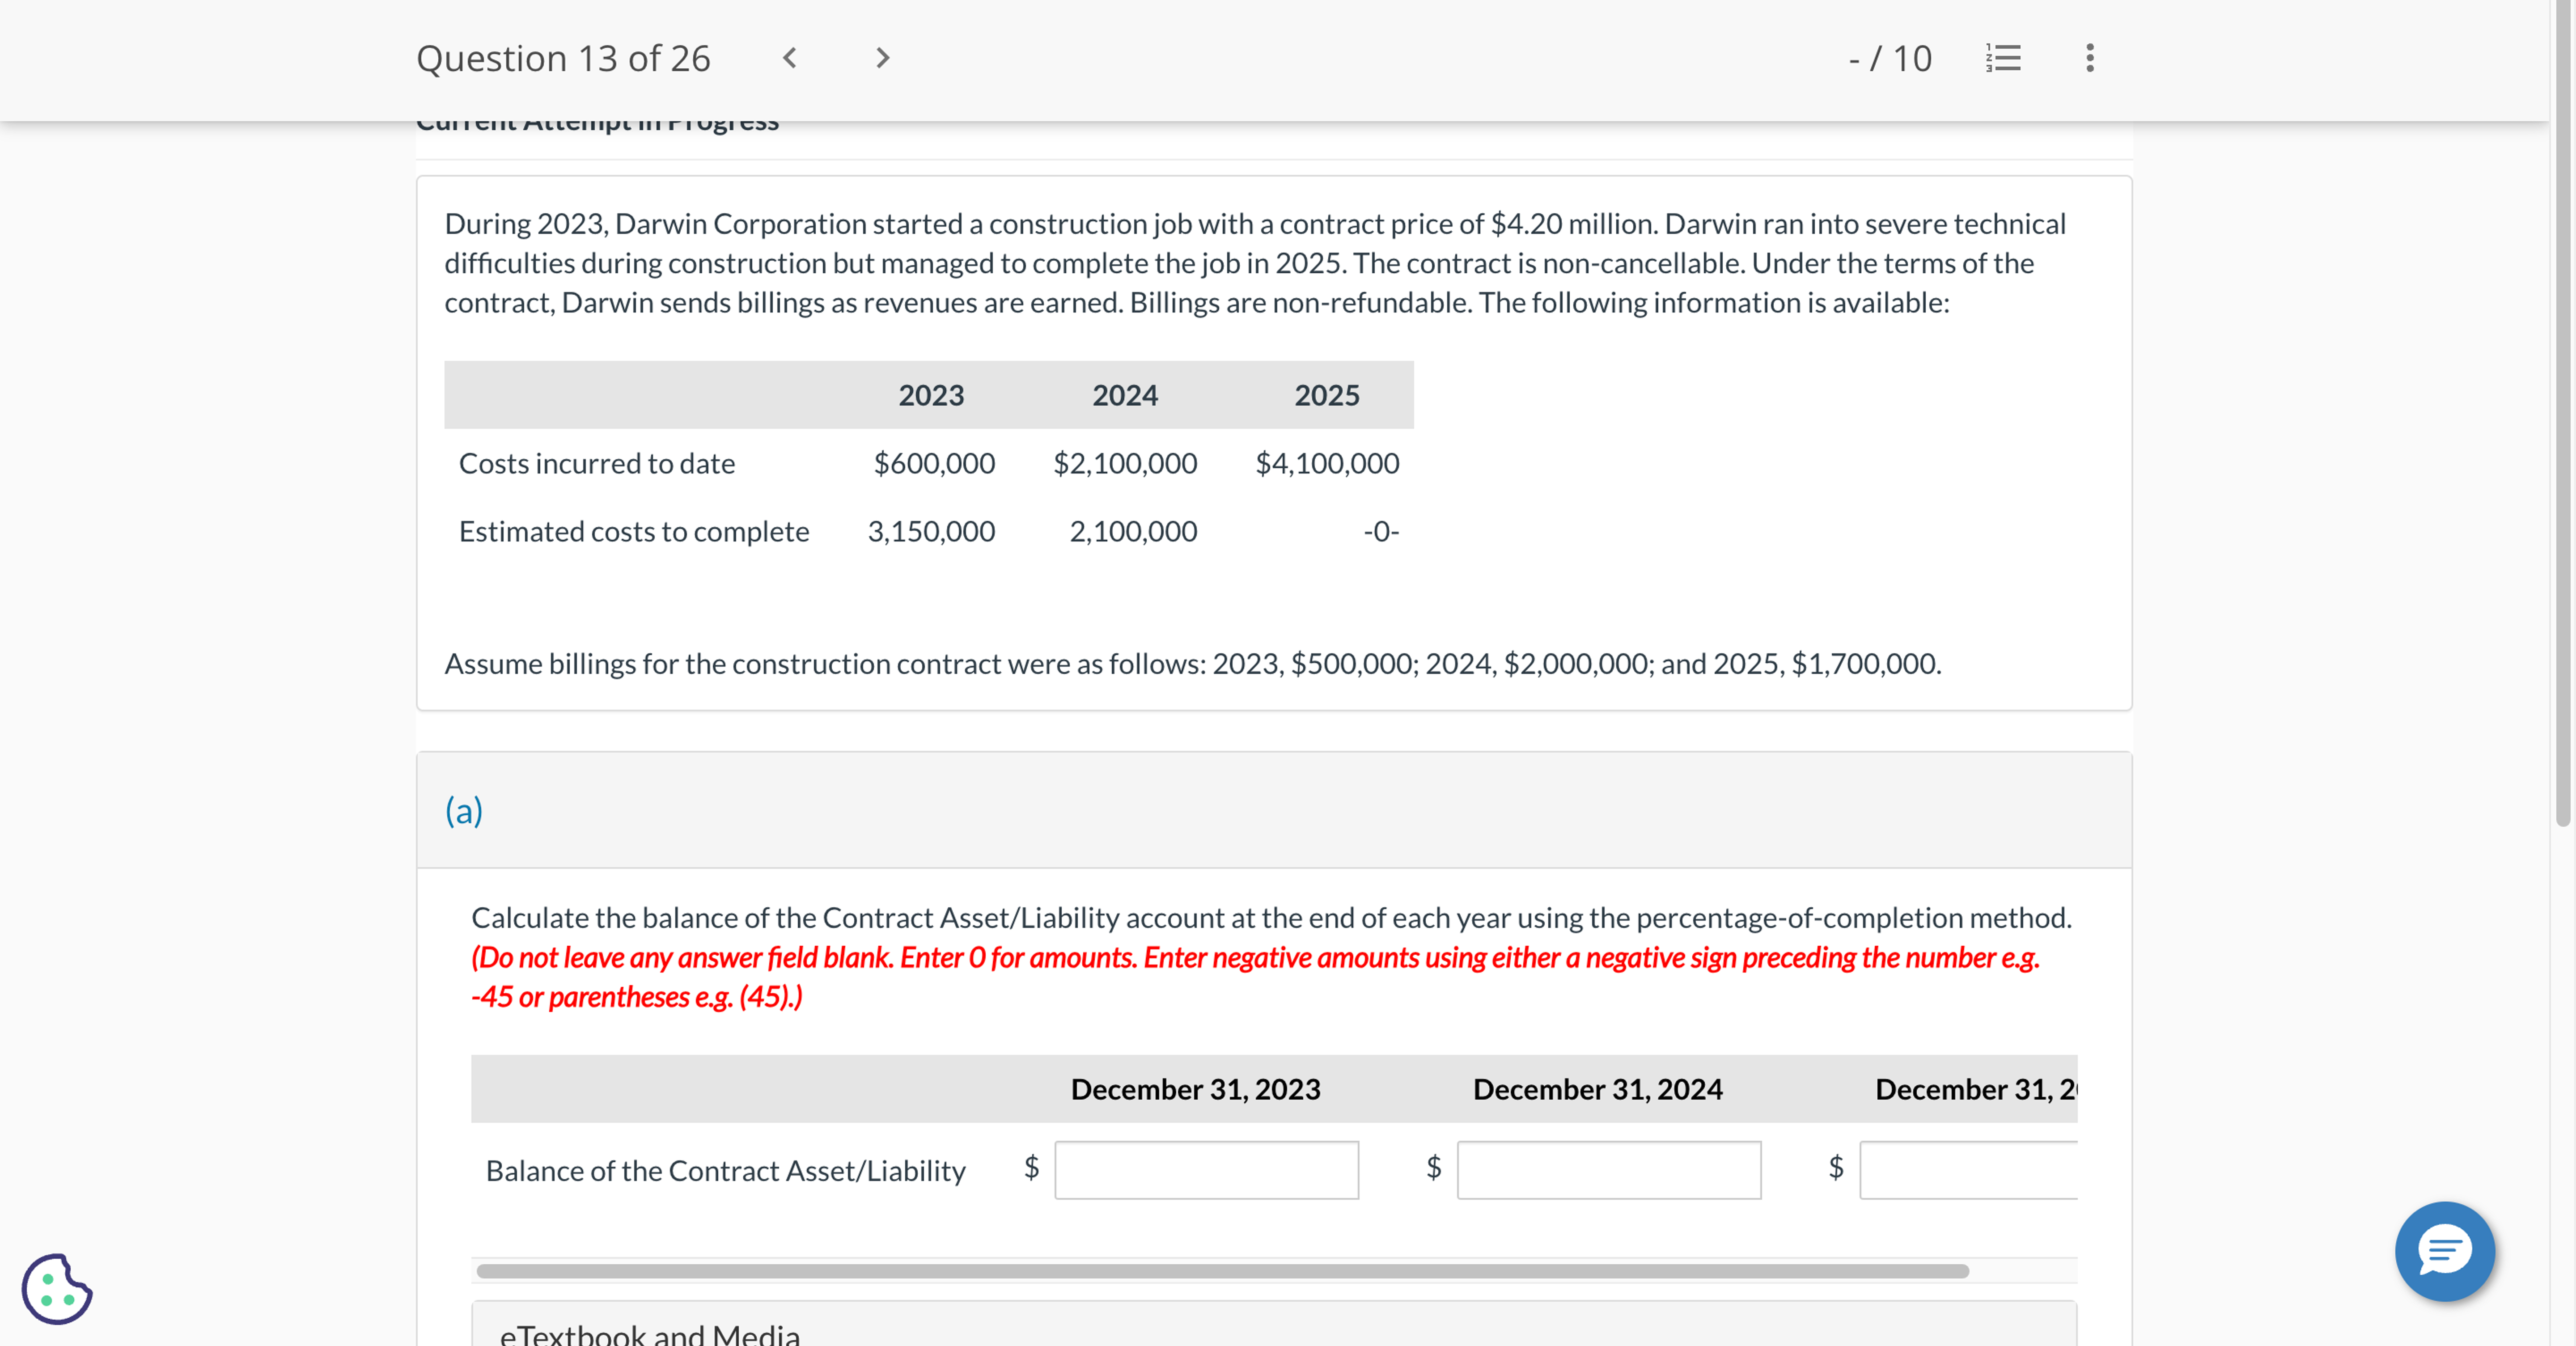Click the December 31, 2025 balance field
The image size is (2576, 1346).
(1967, 1169)
